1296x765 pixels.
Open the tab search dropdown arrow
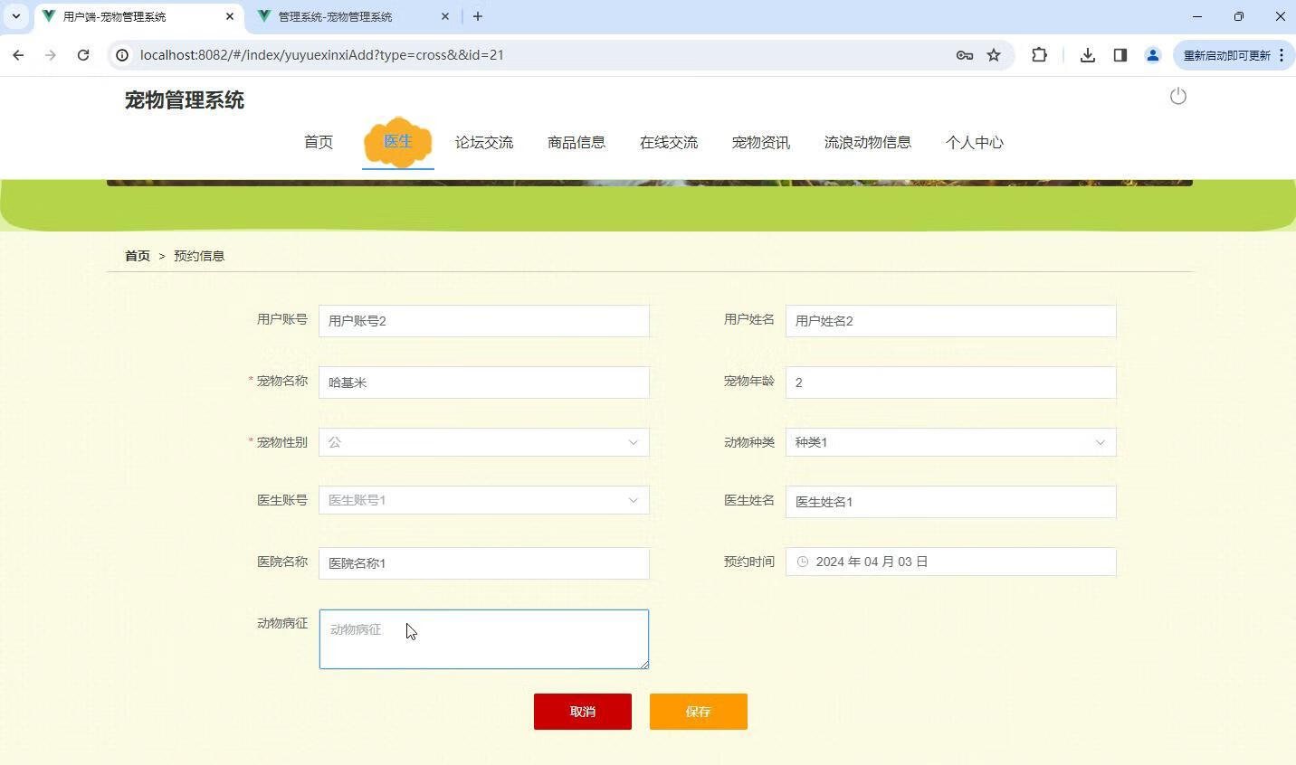click(15, 16)
